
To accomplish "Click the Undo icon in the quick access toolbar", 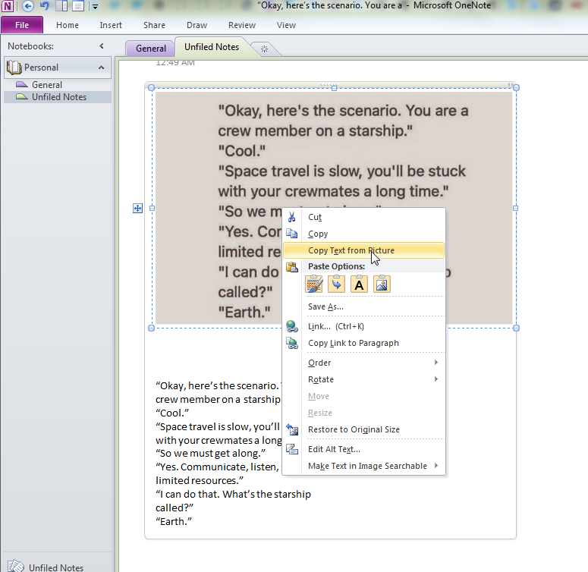I will click(x=45, y=6).
